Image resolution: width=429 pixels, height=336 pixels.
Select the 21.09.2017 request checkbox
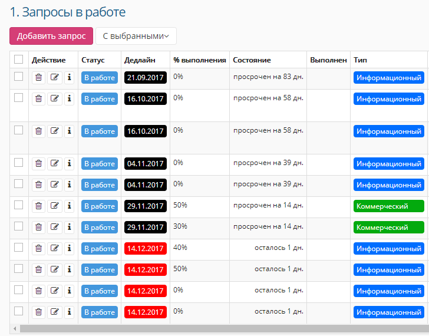point(19,77)
